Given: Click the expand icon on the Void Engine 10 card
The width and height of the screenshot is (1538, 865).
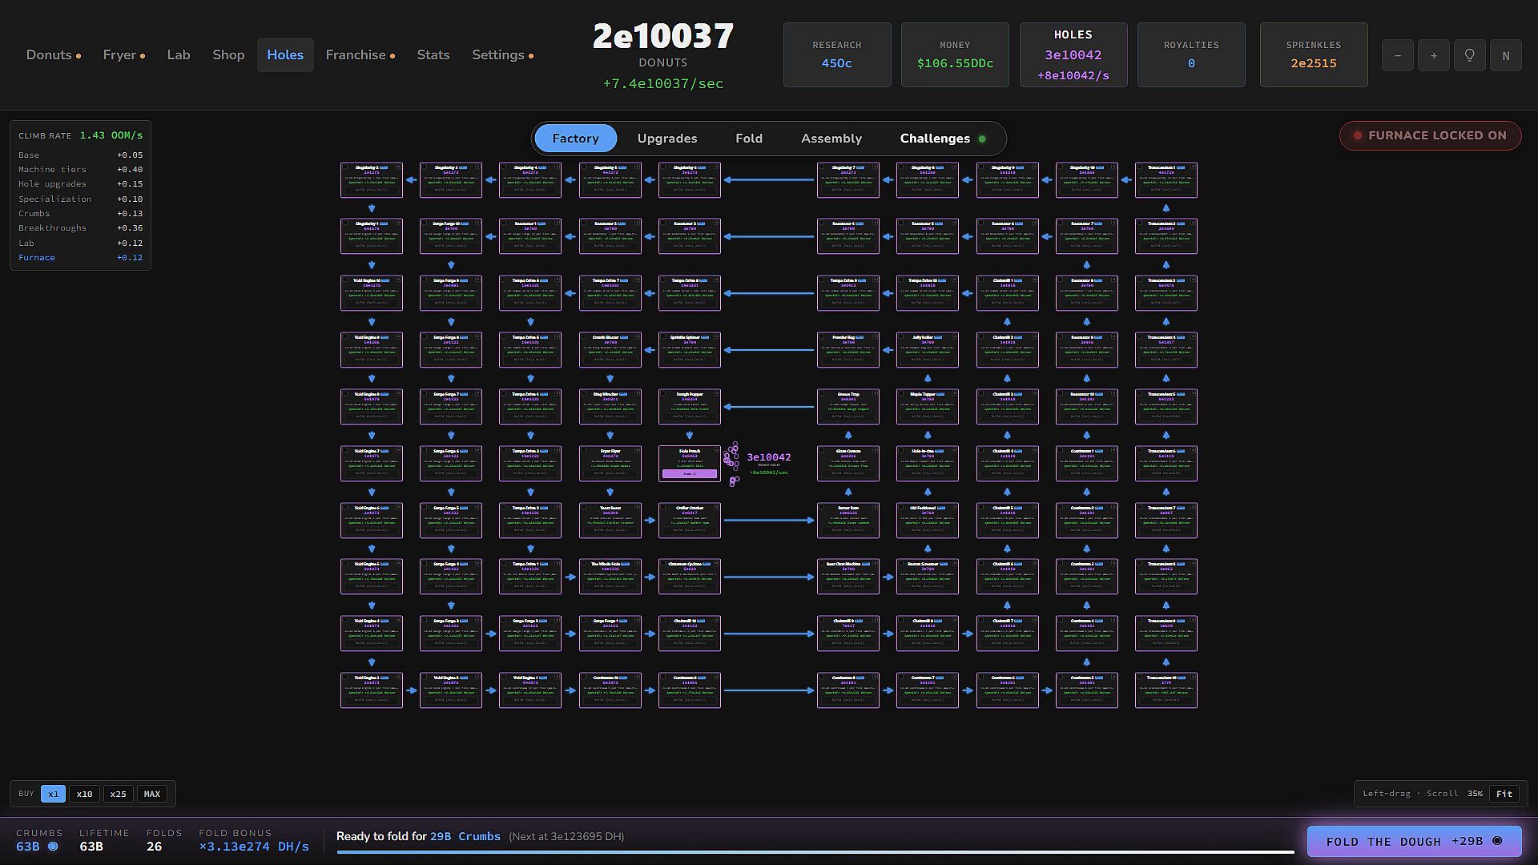Looking at the screenshot, I should pos(398,280).
